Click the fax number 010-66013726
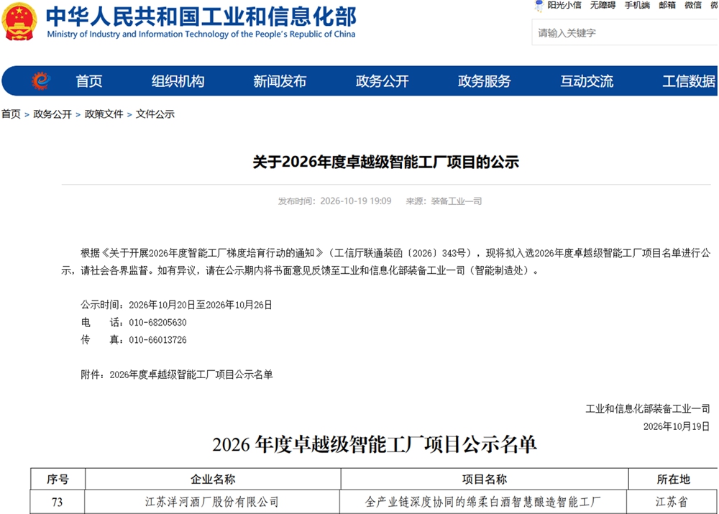Image resolution: width=719 pixels, height=514 pixels. [157, 340]
